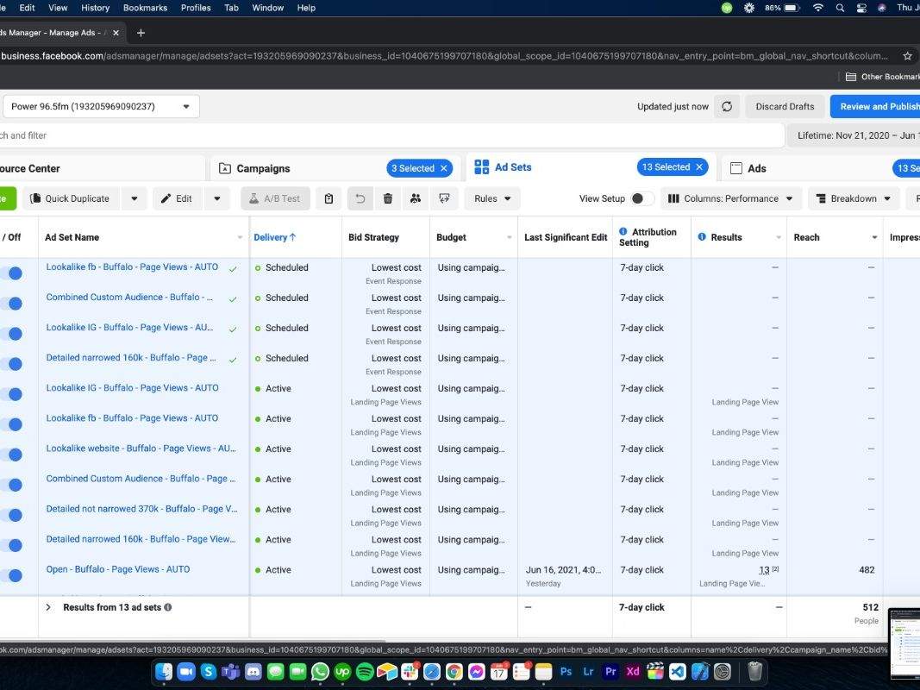
Task: Toggle off Lookalike website Buffalo ad set
Action: [12, 455]
